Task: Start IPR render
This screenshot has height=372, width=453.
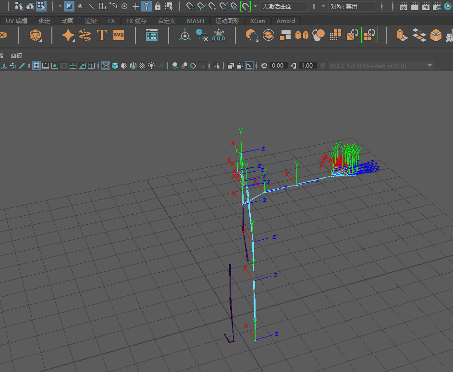Action: pos(425,6)
